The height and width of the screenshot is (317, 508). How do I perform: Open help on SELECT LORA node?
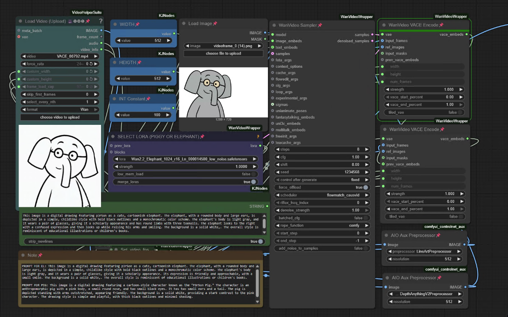[x=258, y=136]
